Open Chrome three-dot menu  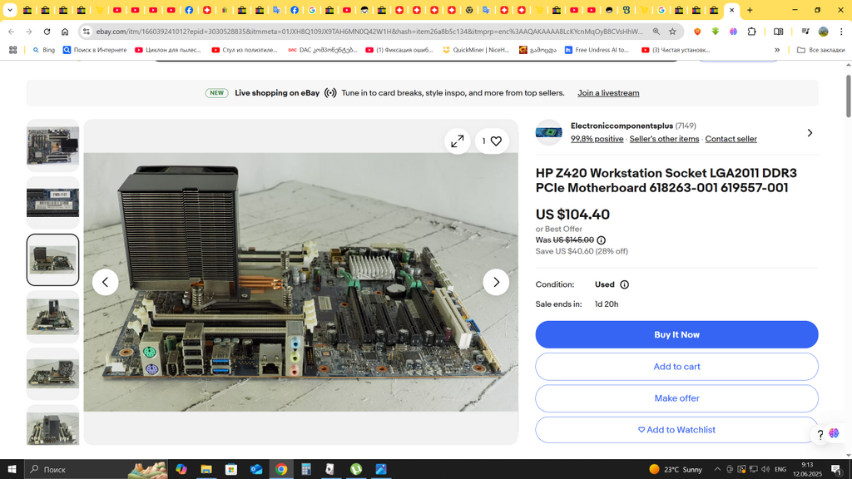click(841, 32)
